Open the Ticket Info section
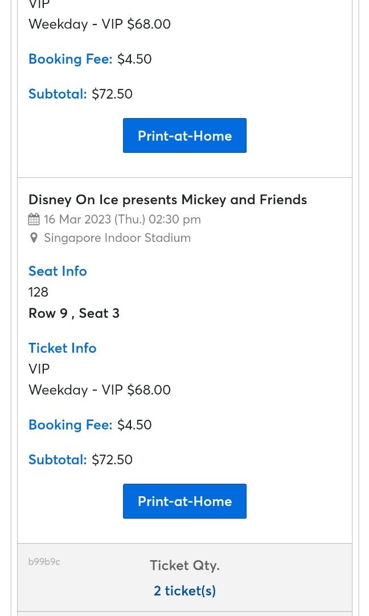This screenshot has height=616, width=369. pyautogui.click(x=62, y=348)
